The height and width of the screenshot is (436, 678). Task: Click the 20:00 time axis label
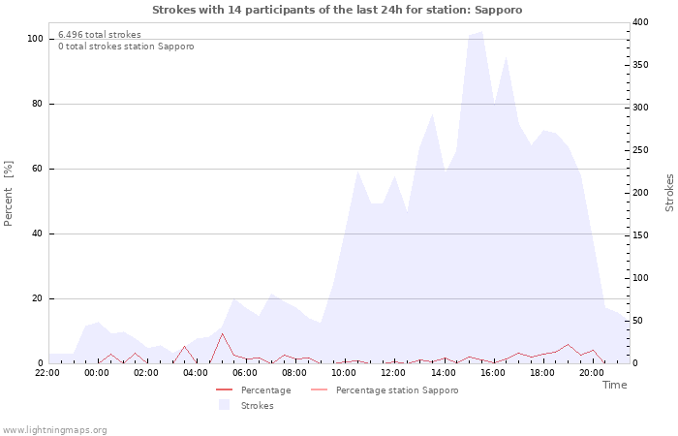coord(591,372)
